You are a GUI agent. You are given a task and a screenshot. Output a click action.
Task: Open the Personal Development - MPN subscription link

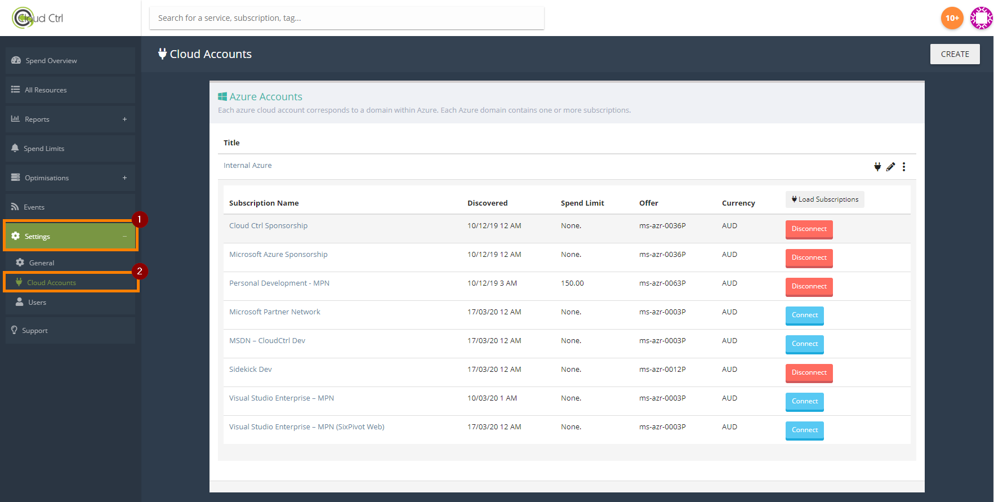coord(279,283)
